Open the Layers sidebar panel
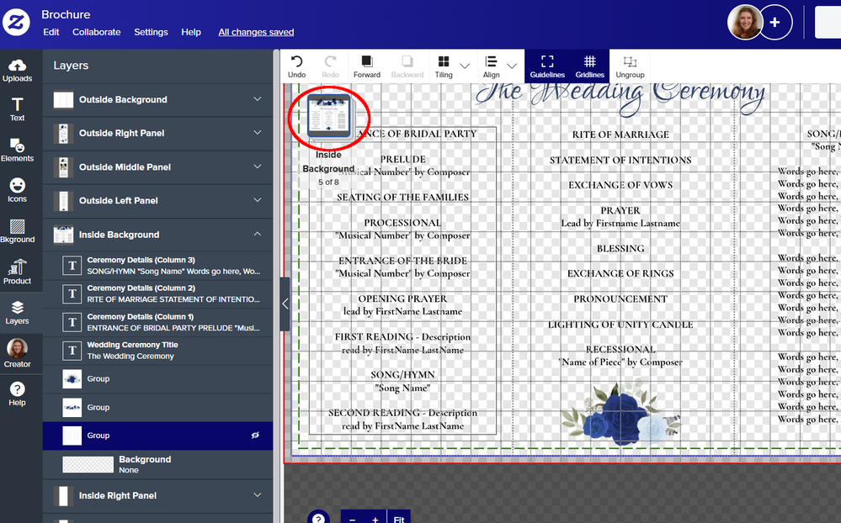 pos(17,313)
